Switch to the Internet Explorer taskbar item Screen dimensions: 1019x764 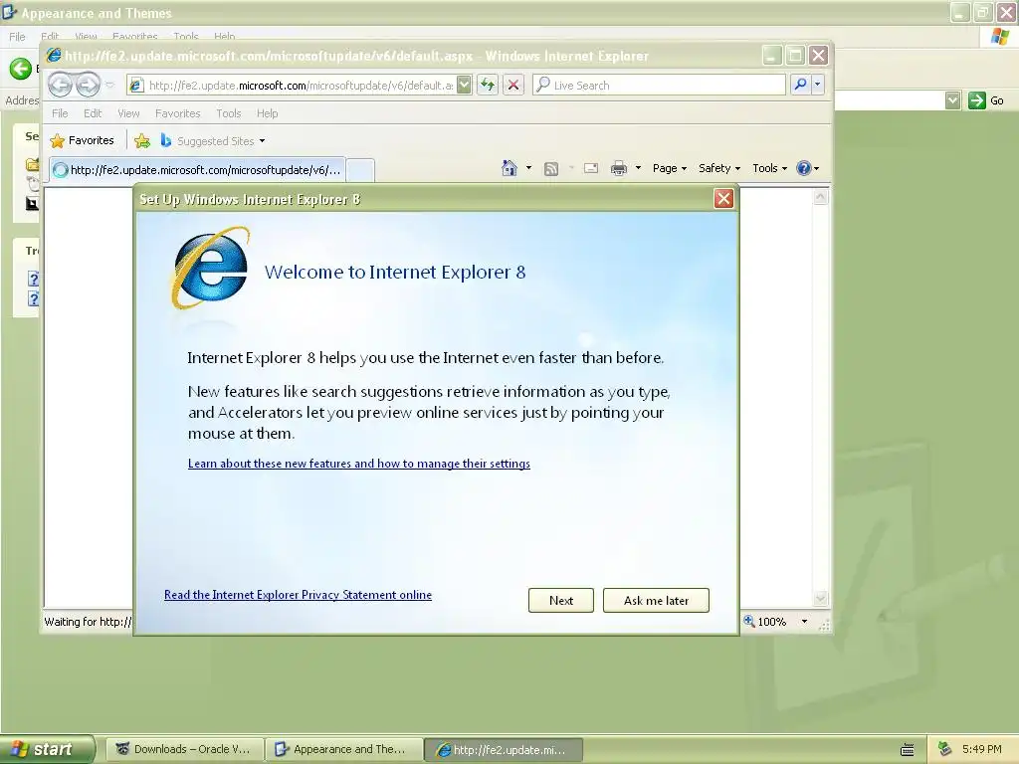(504, 750)
